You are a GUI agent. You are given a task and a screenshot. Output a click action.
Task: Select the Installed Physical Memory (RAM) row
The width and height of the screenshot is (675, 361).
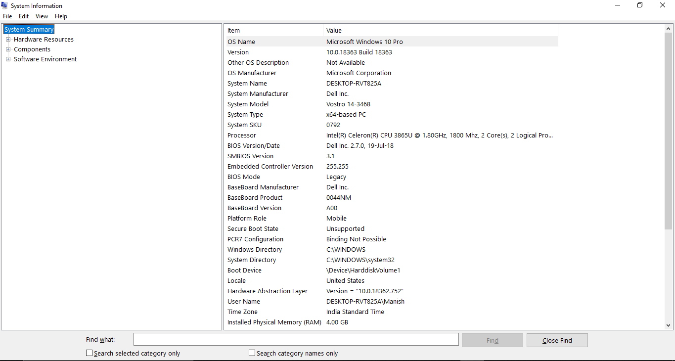[x=392, y=322]
